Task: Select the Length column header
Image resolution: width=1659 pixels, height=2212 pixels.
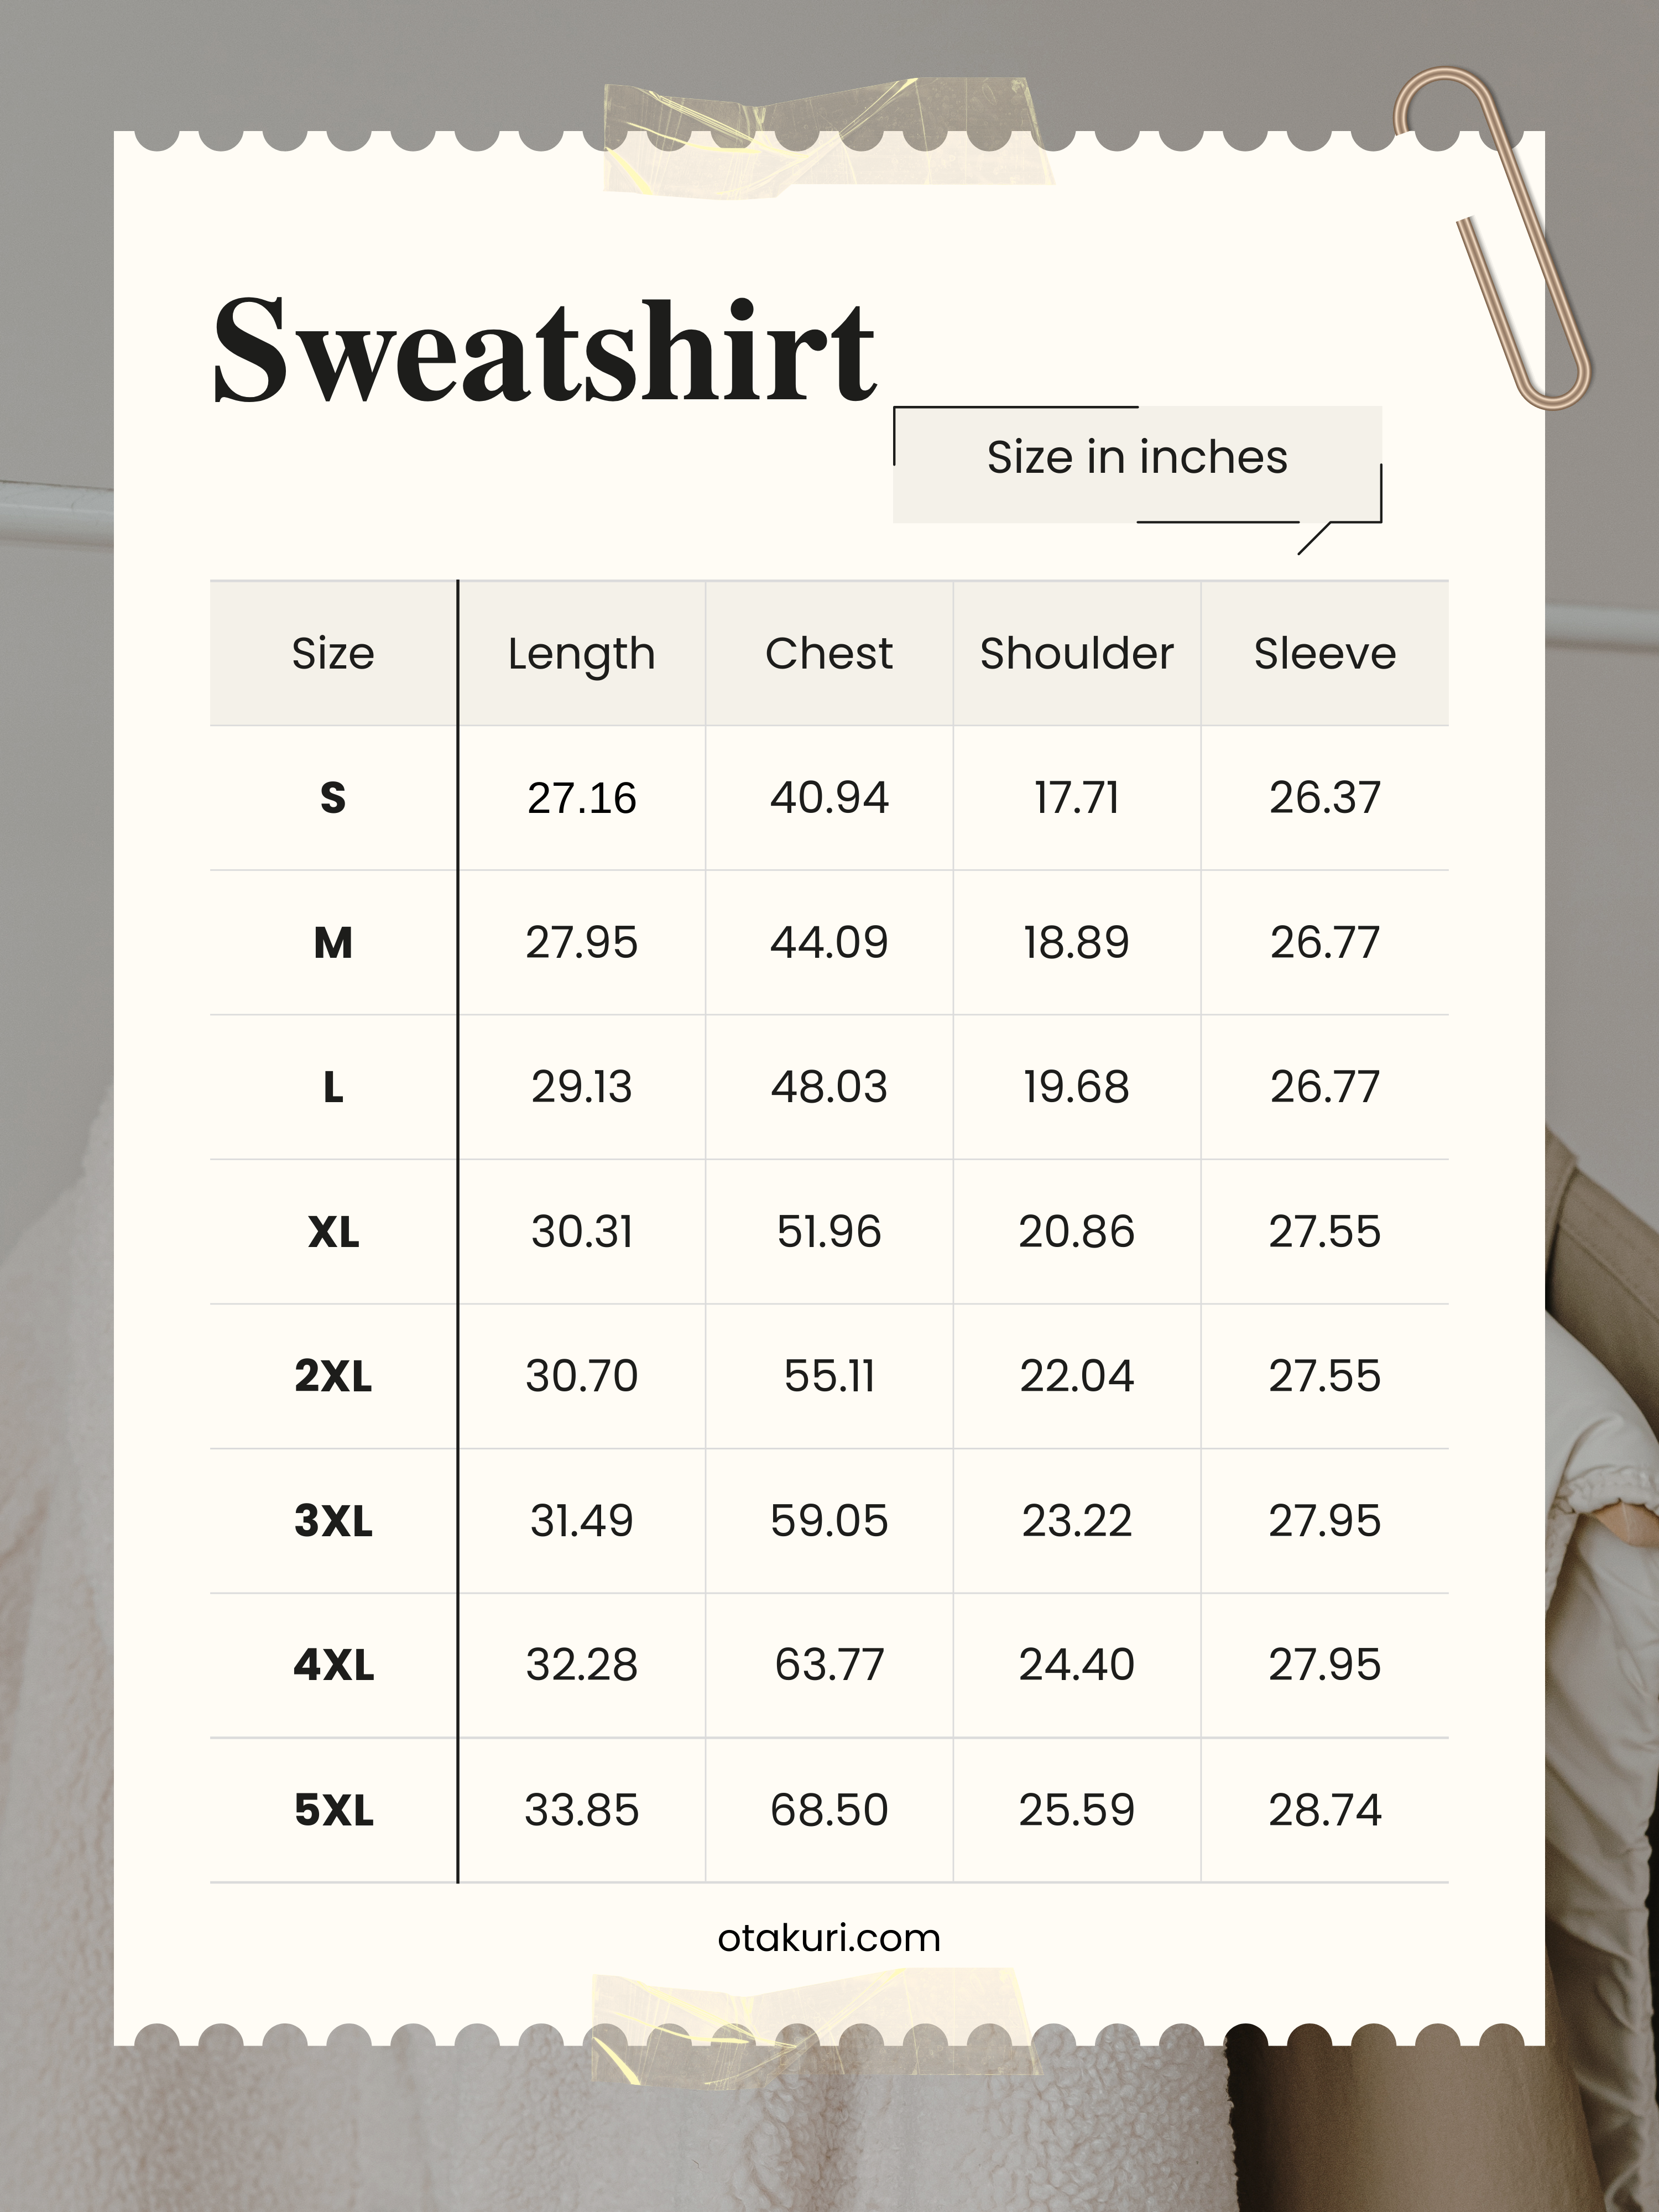Action: [581, 654]
